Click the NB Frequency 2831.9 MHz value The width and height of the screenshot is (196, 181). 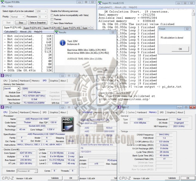[179, 126]
